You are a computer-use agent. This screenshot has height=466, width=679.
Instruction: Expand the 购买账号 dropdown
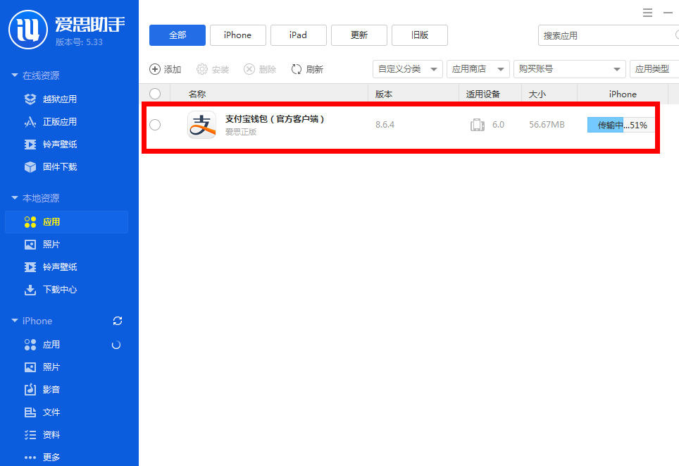pos(569,68)
